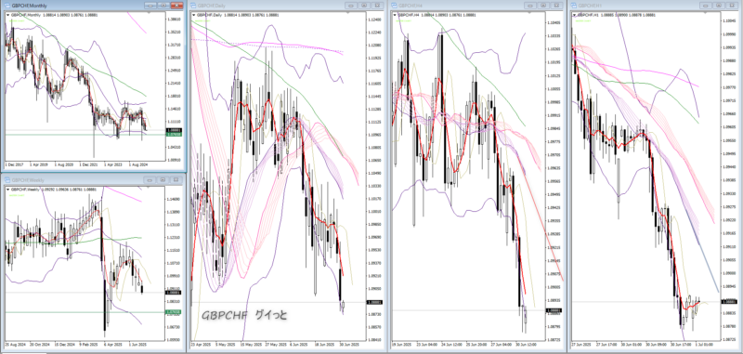
Task: Open the triangle menu beside GBPCHF,Daily label
Action: point(194,15)
